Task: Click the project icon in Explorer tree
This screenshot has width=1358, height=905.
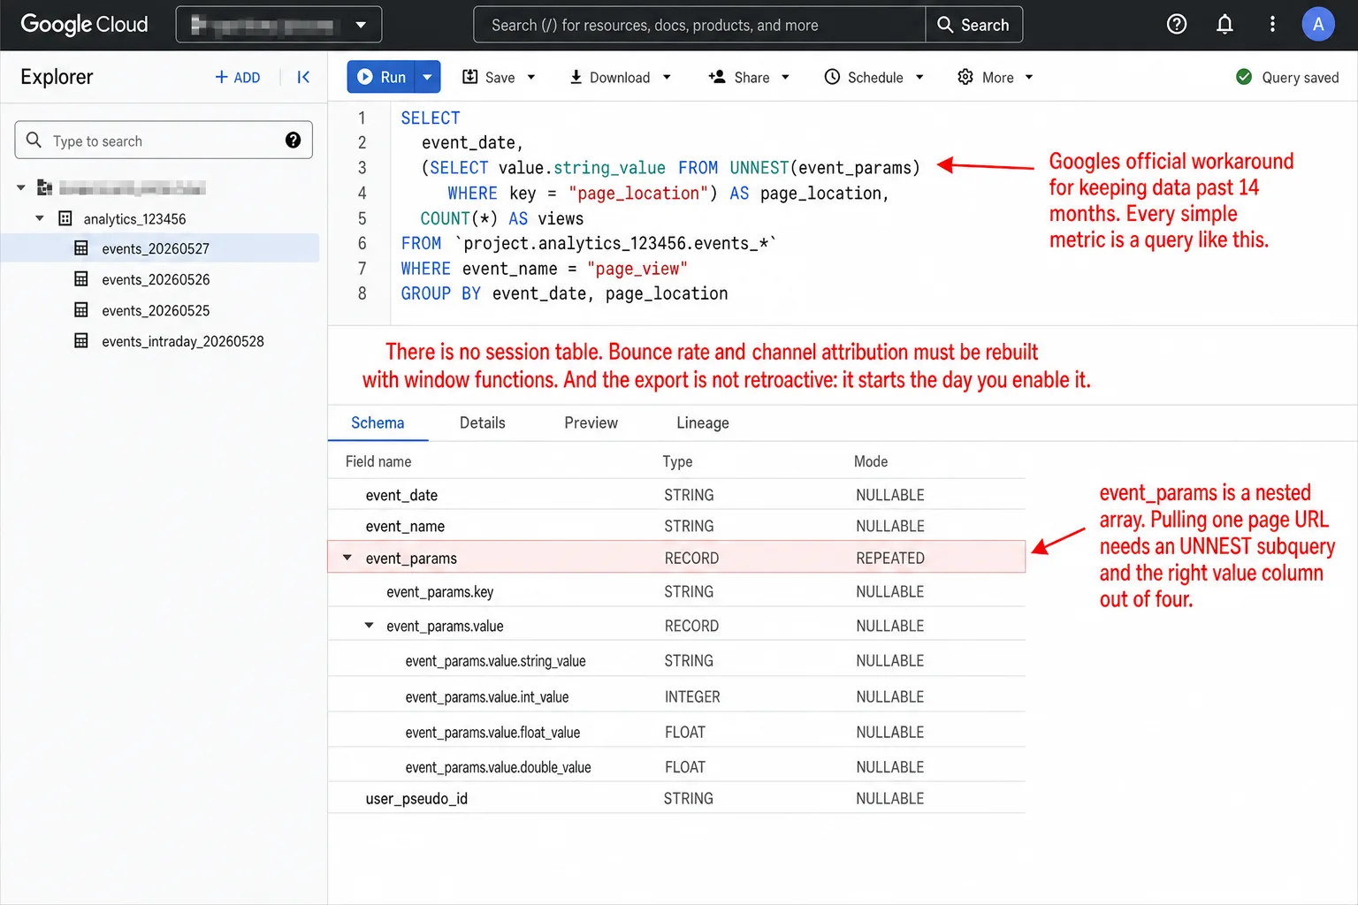Action: click(44, 187)
